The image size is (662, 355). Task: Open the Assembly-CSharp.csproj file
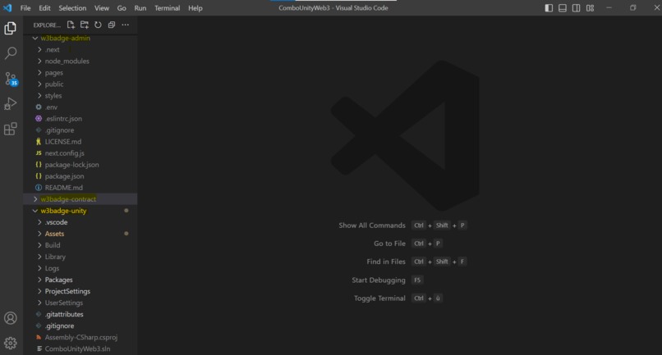point(80,337)
